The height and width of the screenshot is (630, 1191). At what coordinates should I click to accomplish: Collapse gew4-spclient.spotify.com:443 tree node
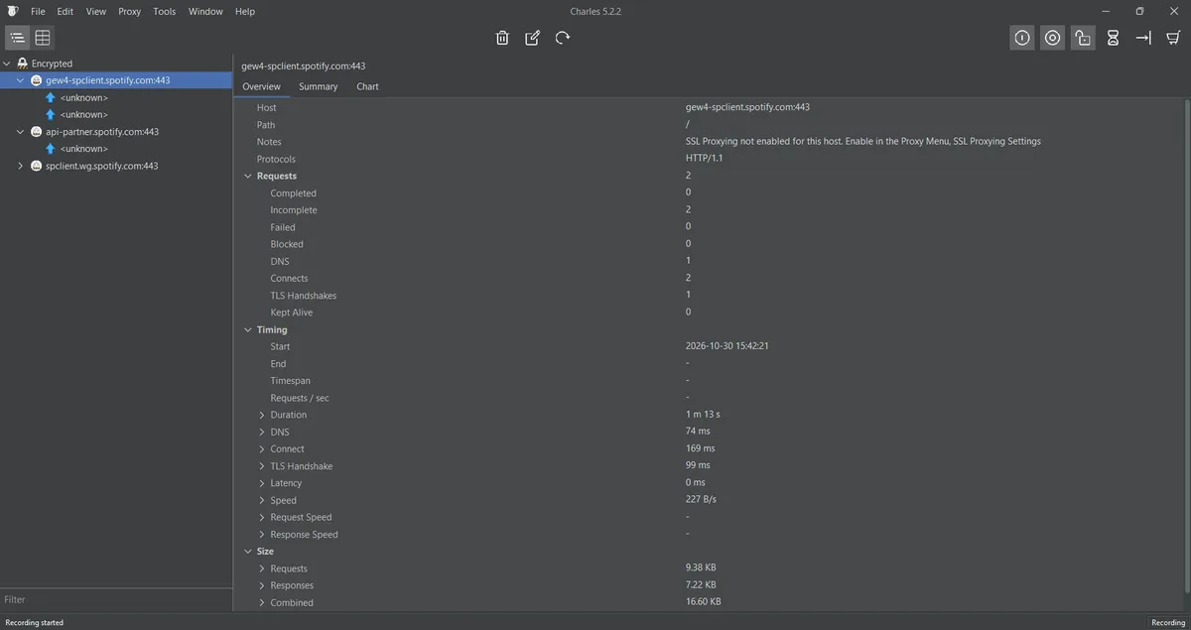pos(21,80)
